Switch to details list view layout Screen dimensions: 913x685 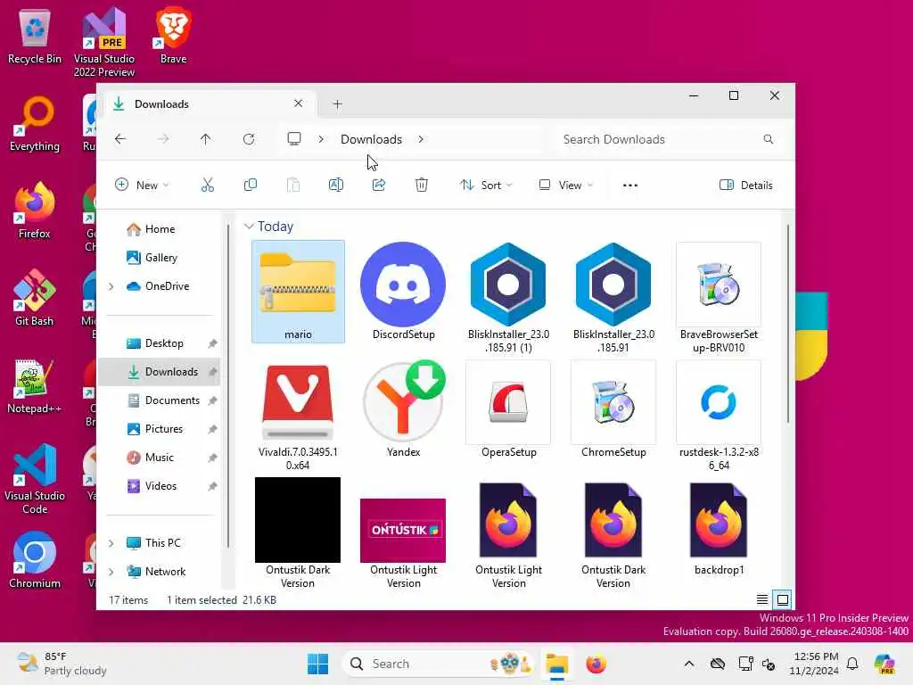(761, 599)
